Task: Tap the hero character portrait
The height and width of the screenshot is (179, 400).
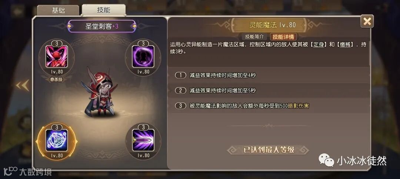Action: (x=99, y=92)
